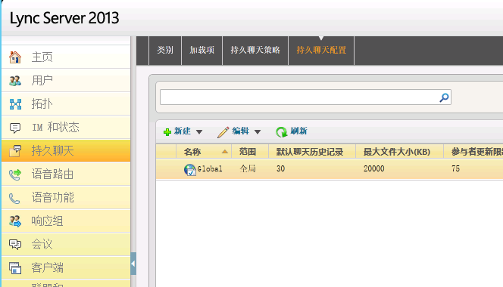503x287 pixels.
Task: Click the response group icon beside 响应组
Action: click(14, 221)
